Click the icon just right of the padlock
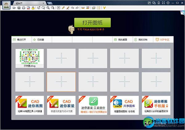Viewport: 185px width, 130px height. pyautogui.click(x=39, y=8)
